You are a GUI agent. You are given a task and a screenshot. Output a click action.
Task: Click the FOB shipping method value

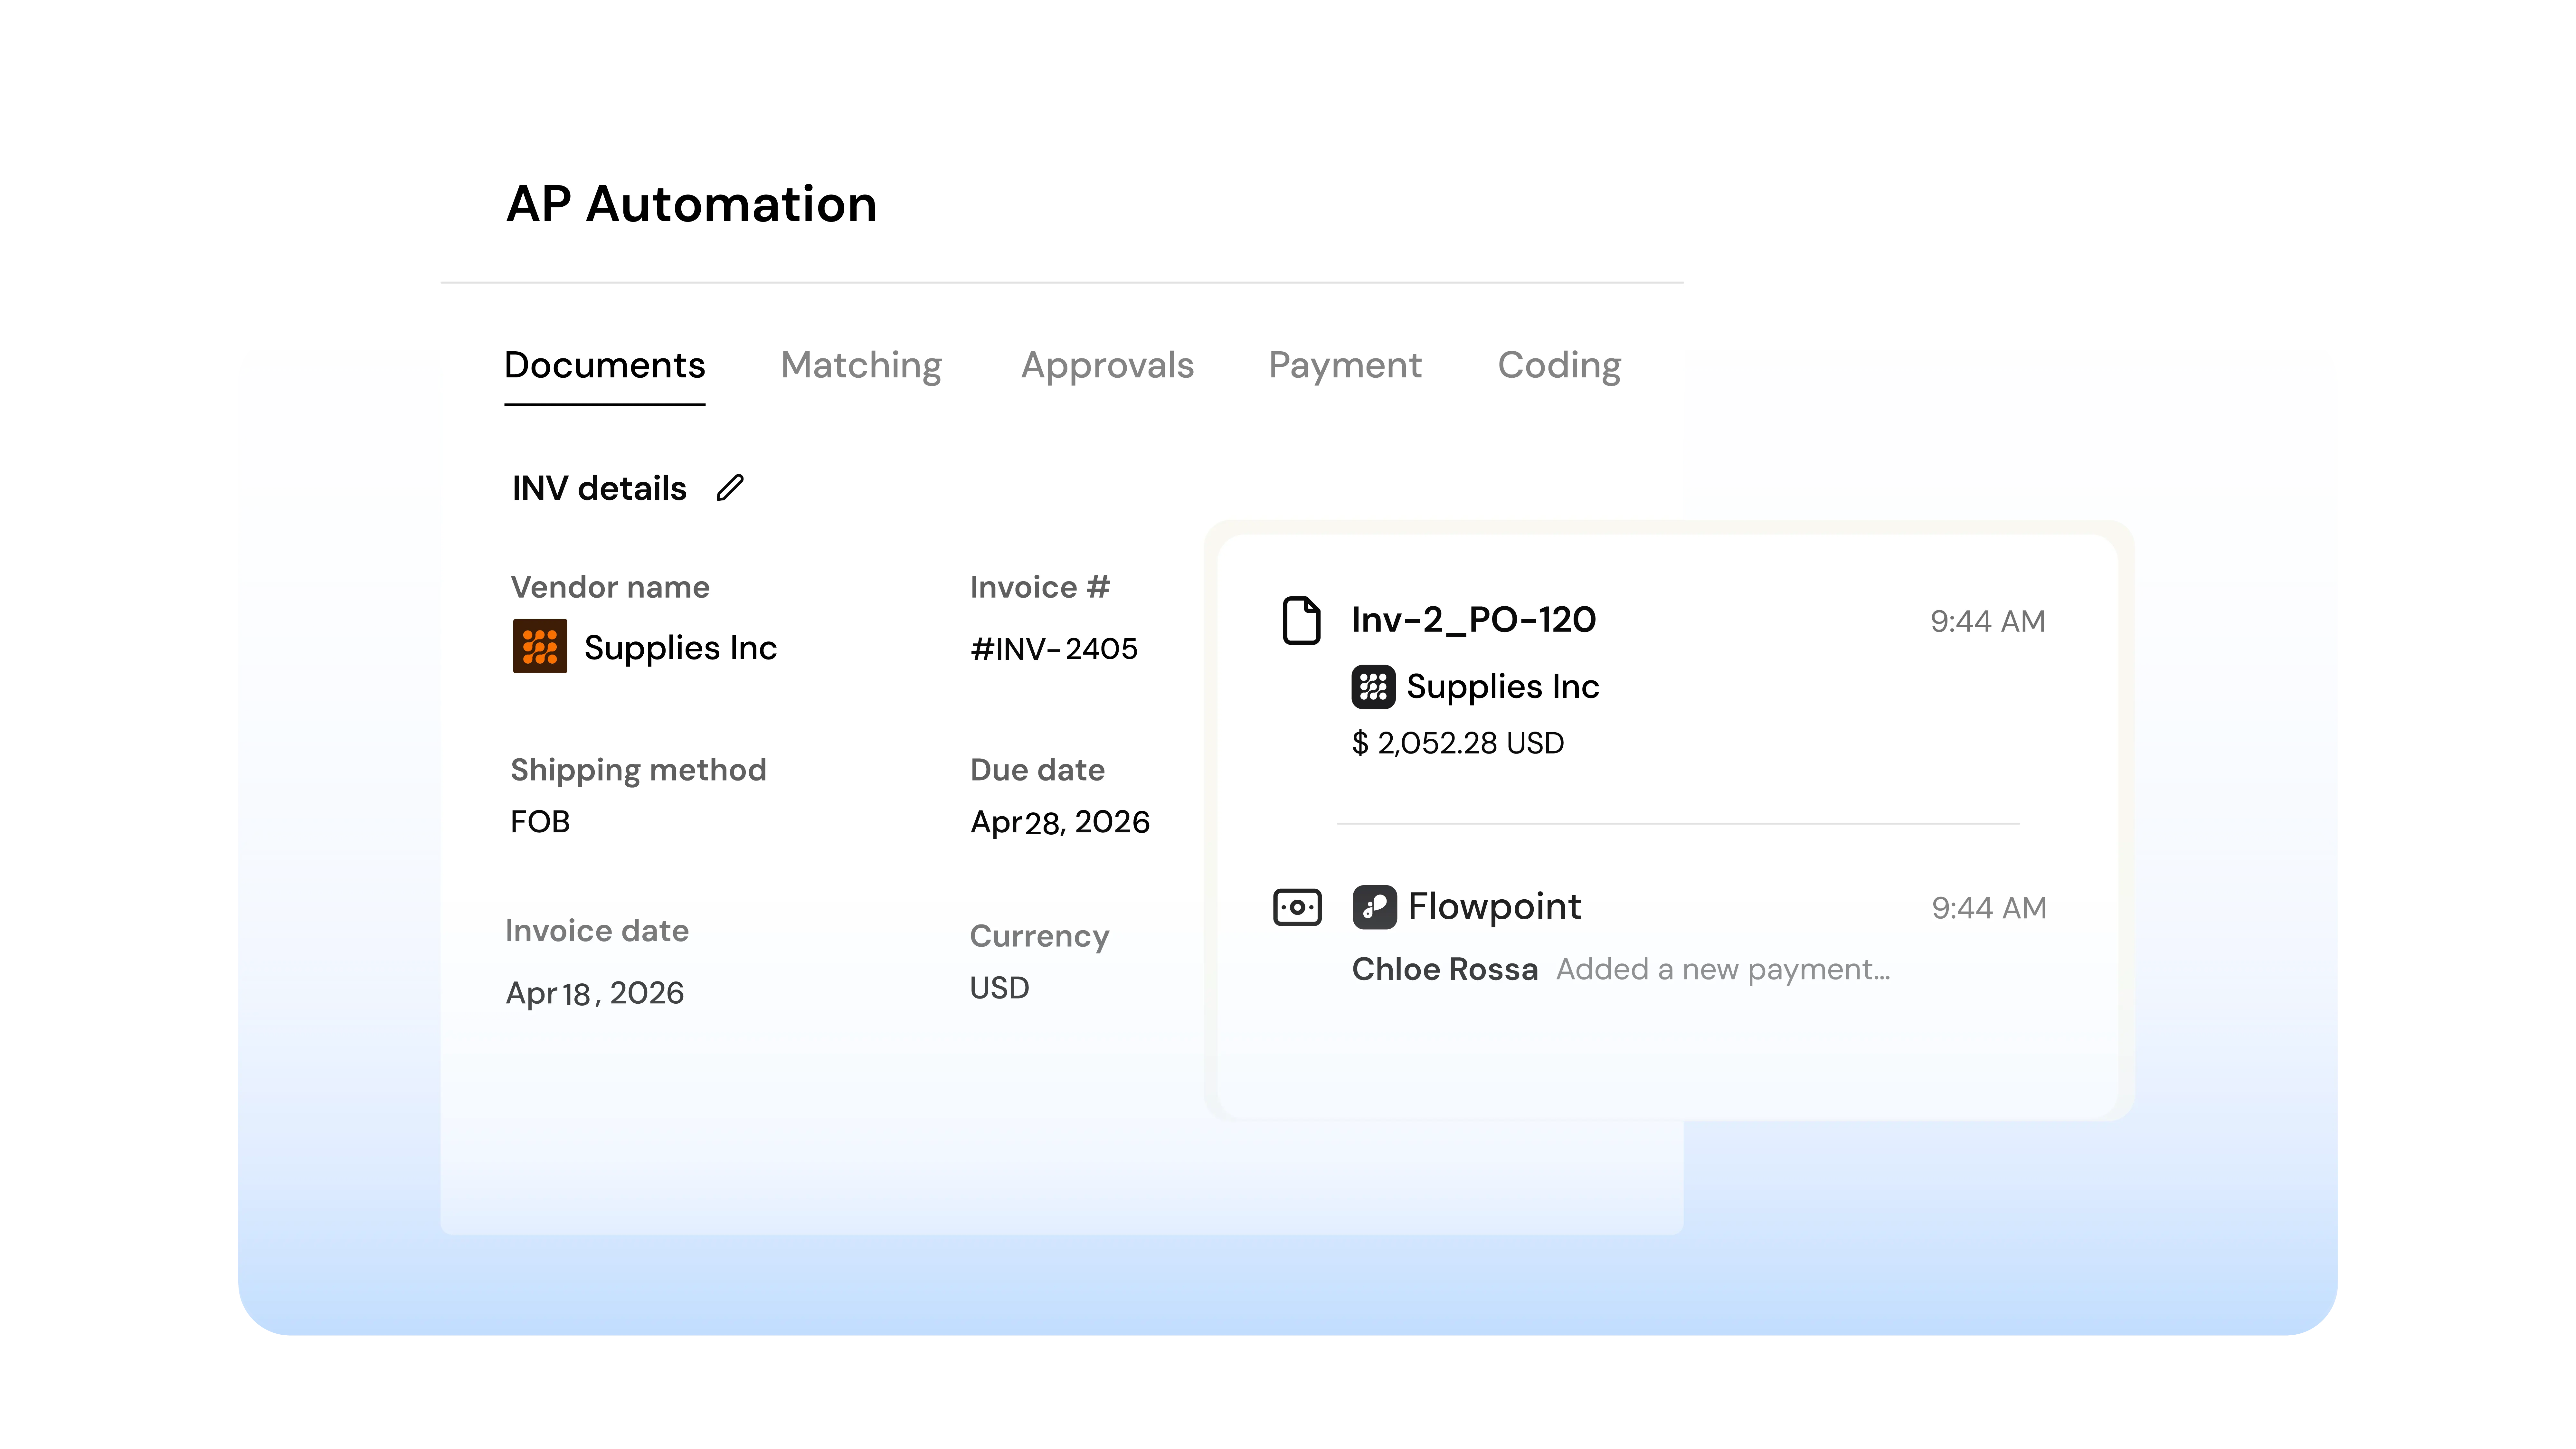pos(540,822)
